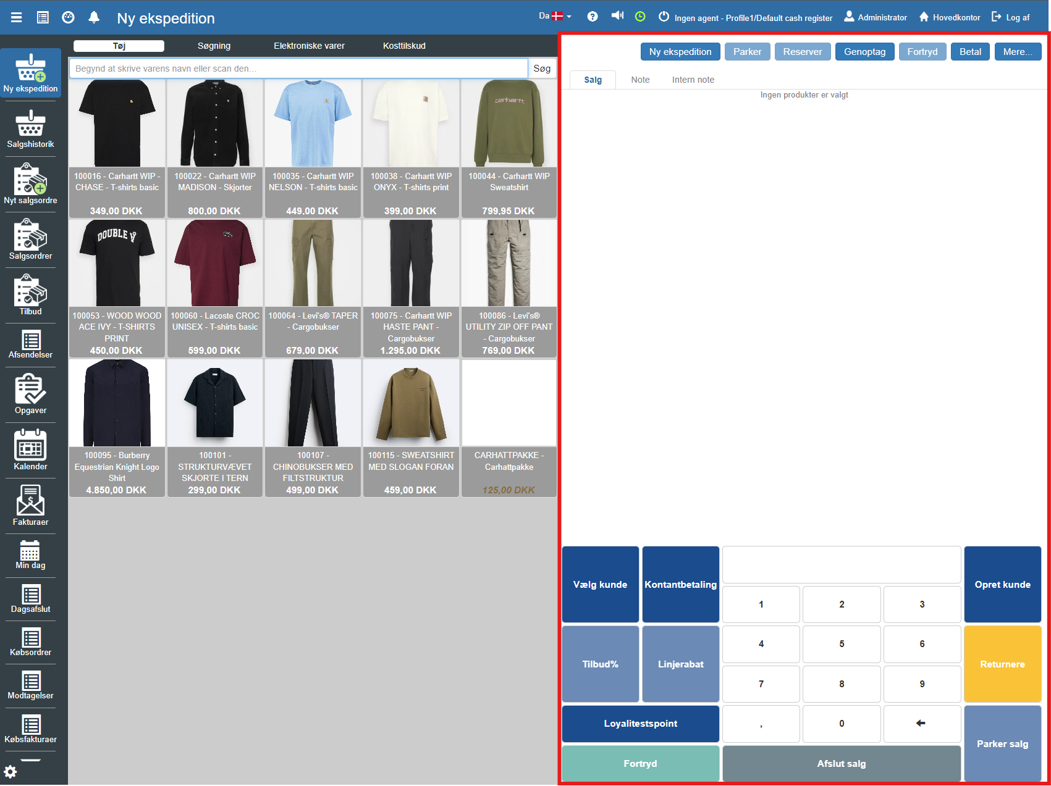Open Min dag in the sidebar

(31, 555)
